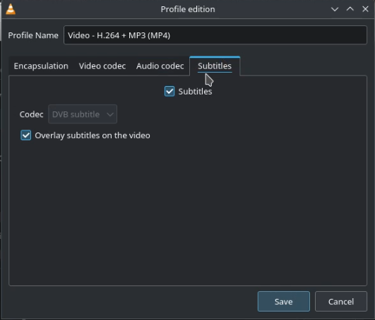
Task: Disable the Overlay subtitles on the video checkbox
Action: tap(26, 135)
